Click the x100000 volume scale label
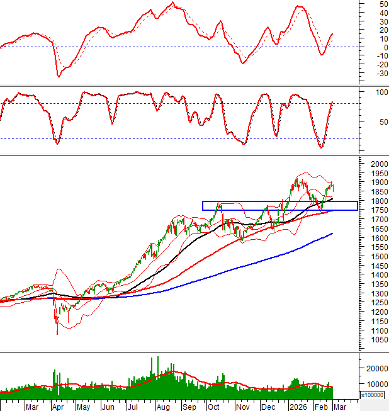Image resolution: width=389 pixels, height=411 pixels. 372,395
